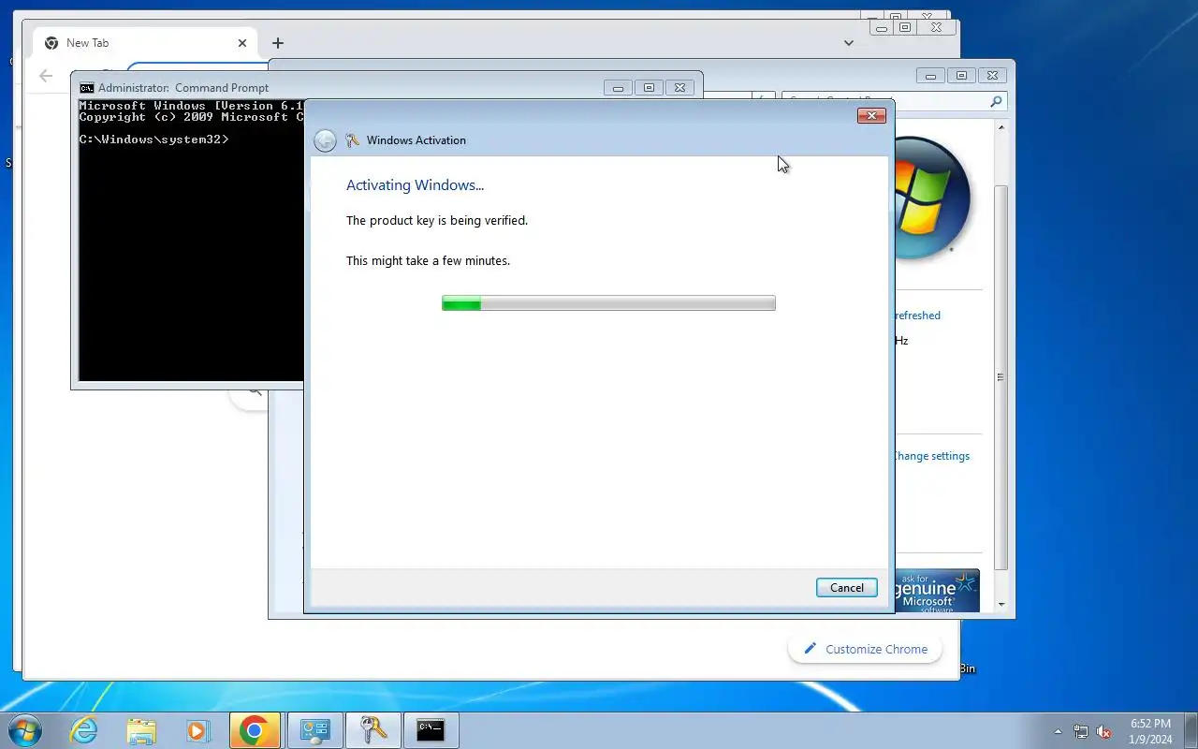
Task: Open Chrome's tab search dropdown chevron
Action: pyautogui.click(x=848, y=43)
